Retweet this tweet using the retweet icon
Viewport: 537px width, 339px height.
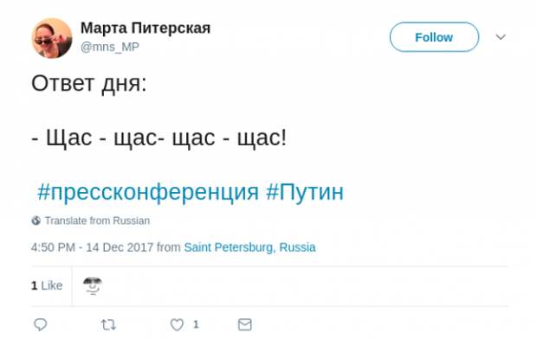108,324
